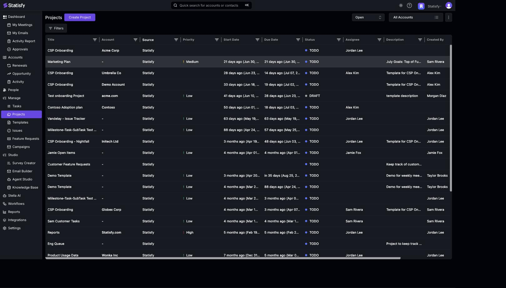Sort by the Source column header
The width and height of the screenshot is (506, 288).
pos(148,40)
